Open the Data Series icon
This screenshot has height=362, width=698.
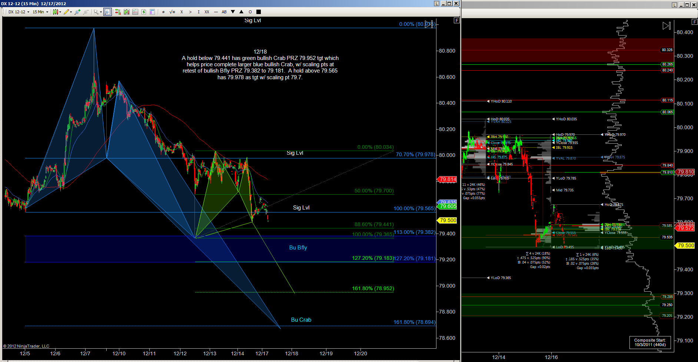pyautogui.click(x=127, y=12)
